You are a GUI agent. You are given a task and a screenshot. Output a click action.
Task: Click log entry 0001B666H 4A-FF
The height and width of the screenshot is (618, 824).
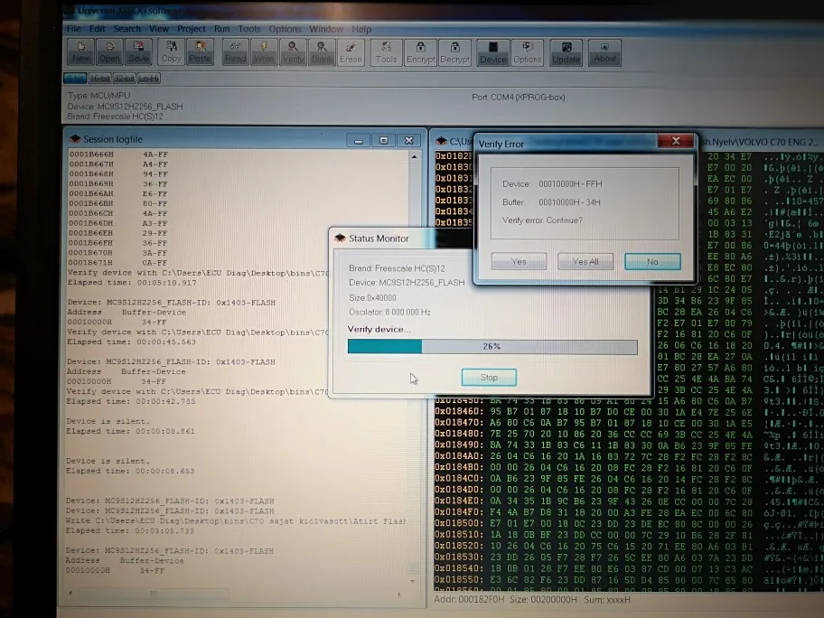tap(118, 154)
